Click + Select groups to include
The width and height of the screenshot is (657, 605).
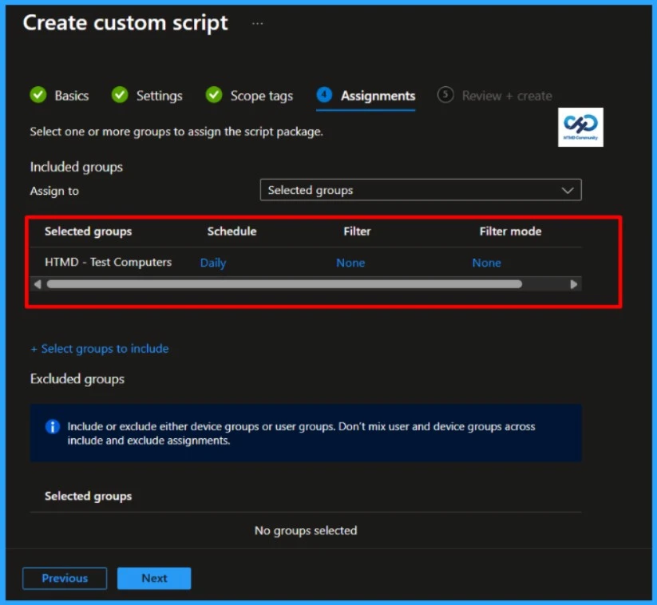[x=100, y=349]
